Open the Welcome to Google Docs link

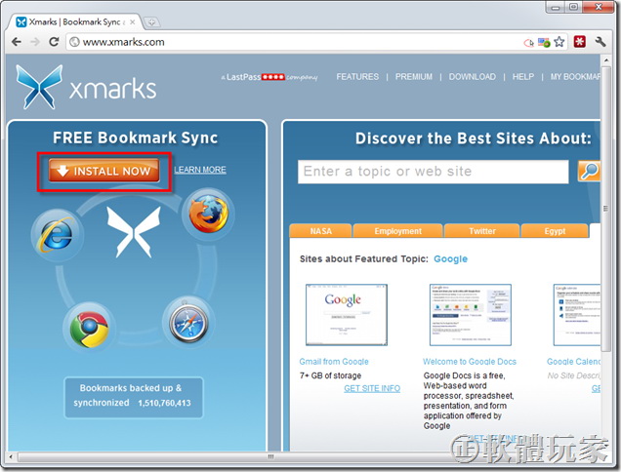(470, 362)
